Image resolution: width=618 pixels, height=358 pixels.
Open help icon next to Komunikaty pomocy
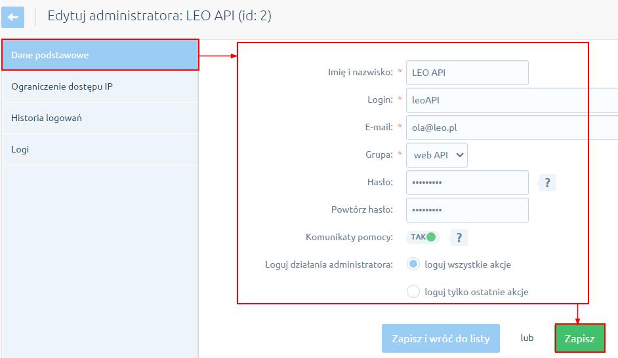[x=459, y=238]
